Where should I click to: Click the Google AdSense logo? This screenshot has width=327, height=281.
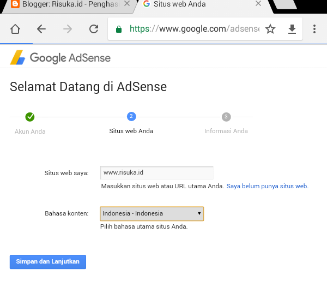pyautogui.click(x=60, y=57)
